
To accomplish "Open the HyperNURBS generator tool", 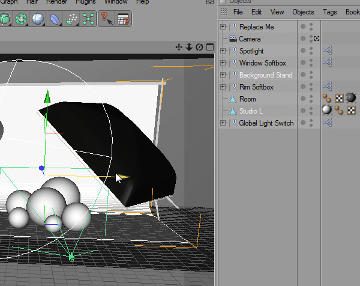I will point(21,19).
